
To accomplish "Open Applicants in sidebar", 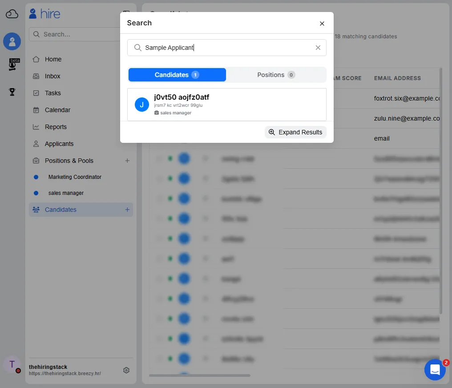I will click(x=59, y=144).
